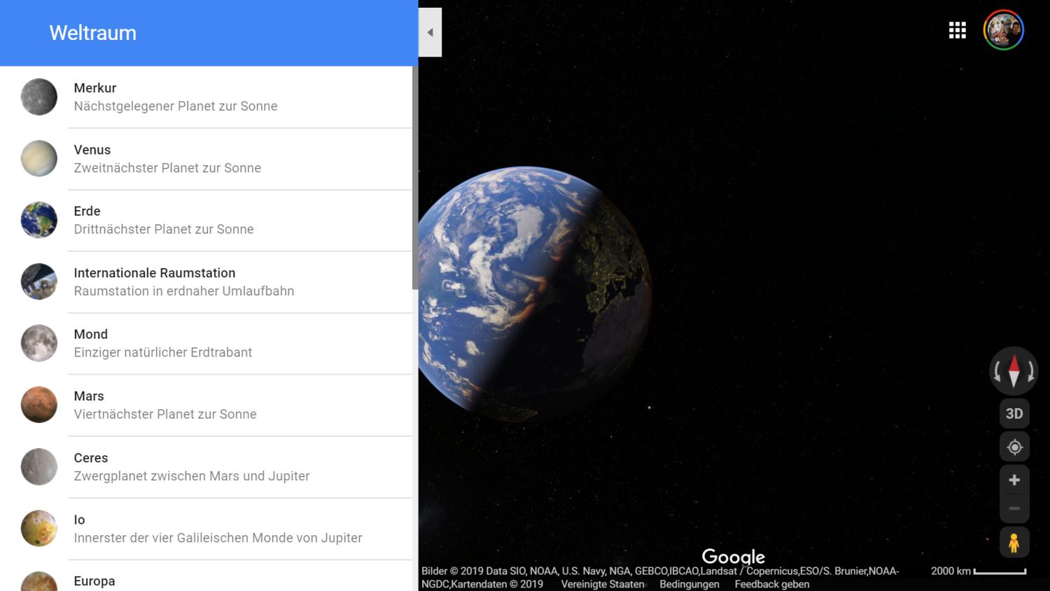Zoom in with the plus button
The height and width of the screenshot is (591, 1050).
[x=1014, y=480]
